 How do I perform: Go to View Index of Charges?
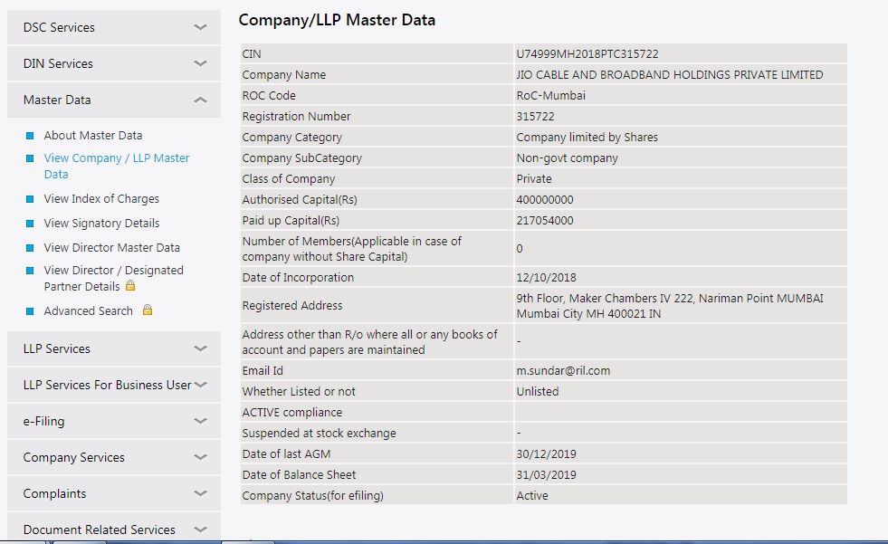[101, 199]
